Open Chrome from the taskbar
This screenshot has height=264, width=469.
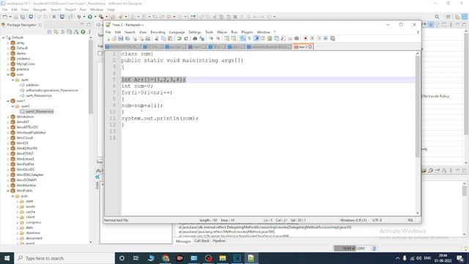click(x=166, y=258)
